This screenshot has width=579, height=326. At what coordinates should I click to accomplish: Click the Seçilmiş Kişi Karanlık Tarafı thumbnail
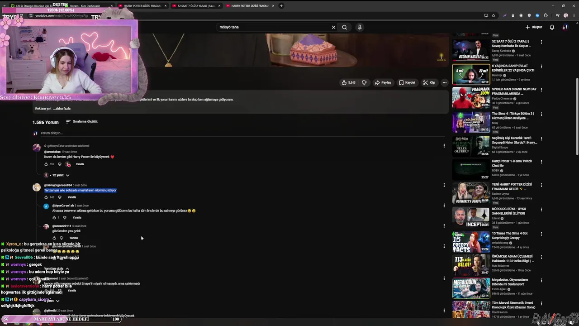(471, 146)
